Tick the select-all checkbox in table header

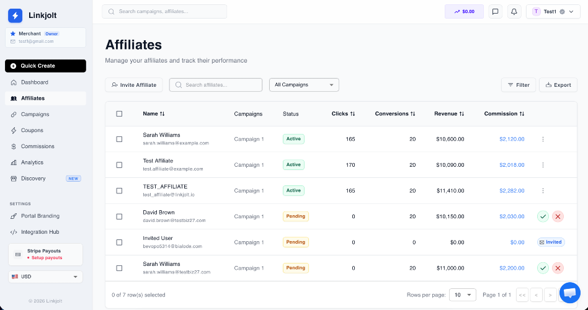119,113
